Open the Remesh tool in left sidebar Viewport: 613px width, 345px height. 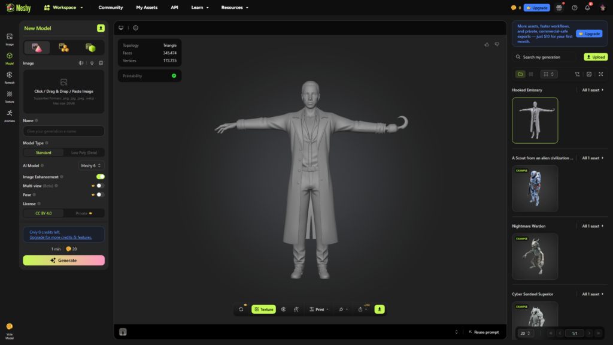tap(10, 76)
